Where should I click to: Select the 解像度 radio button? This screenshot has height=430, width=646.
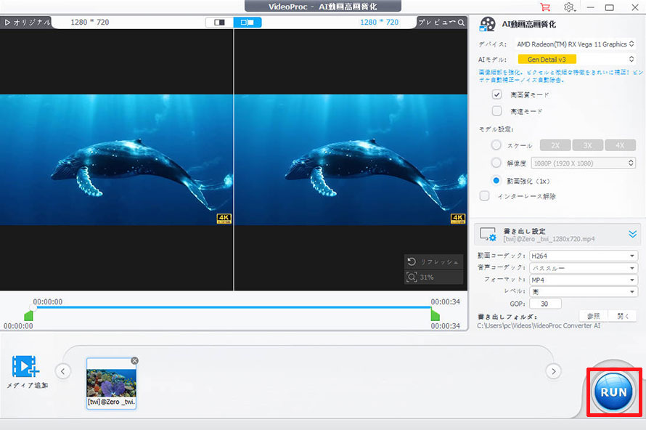click(496, 163)
